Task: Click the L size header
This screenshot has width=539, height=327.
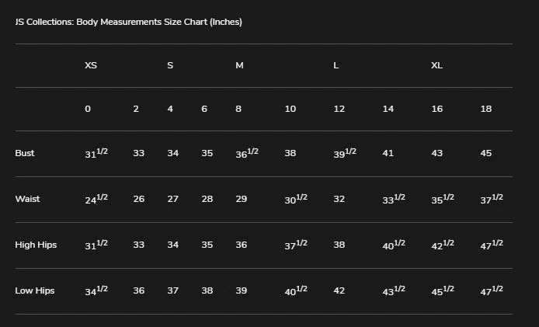Action: click(x=336, y=65)
